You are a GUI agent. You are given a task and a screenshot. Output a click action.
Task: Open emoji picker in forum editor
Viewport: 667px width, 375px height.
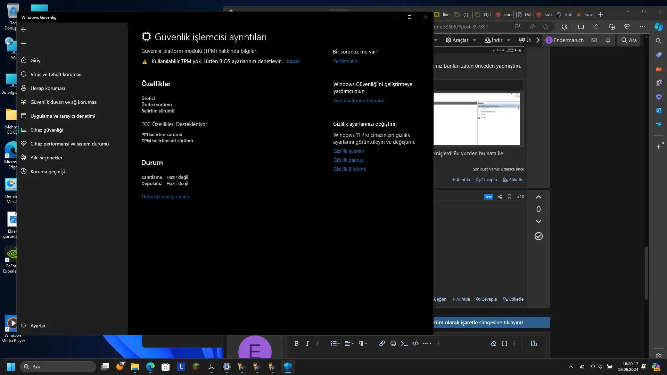pyautogui.click(x=393, y=343)
